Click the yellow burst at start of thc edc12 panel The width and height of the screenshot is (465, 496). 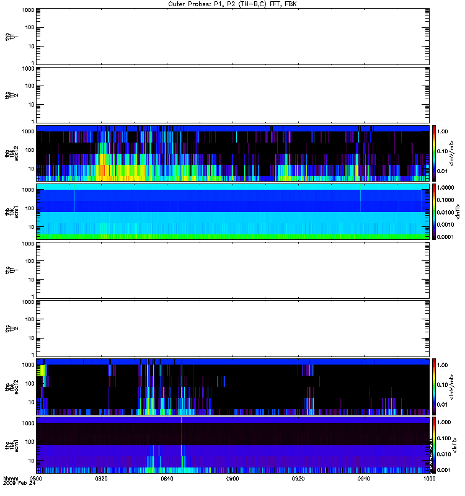41,370
